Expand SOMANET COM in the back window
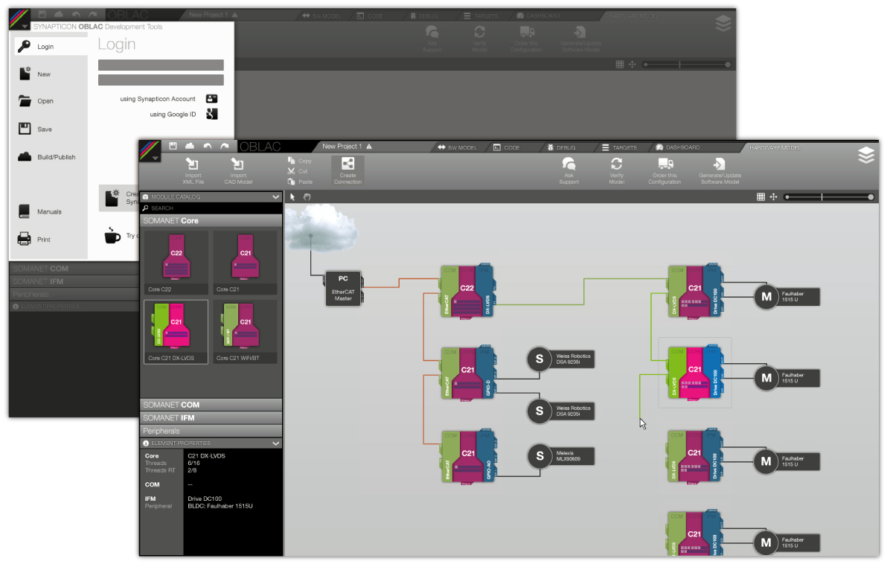890x567 pixels. pyautogui.click(x=74, y=269)
